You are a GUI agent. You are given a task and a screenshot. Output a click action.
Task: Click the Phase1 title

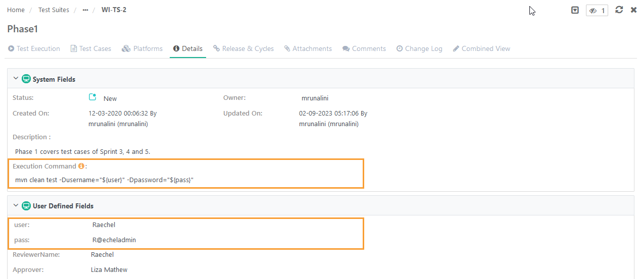coord(23,29)
